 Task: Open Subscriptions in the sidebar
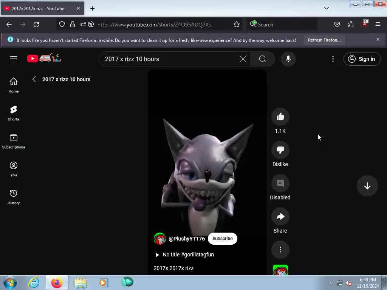[x=14, y=141]
